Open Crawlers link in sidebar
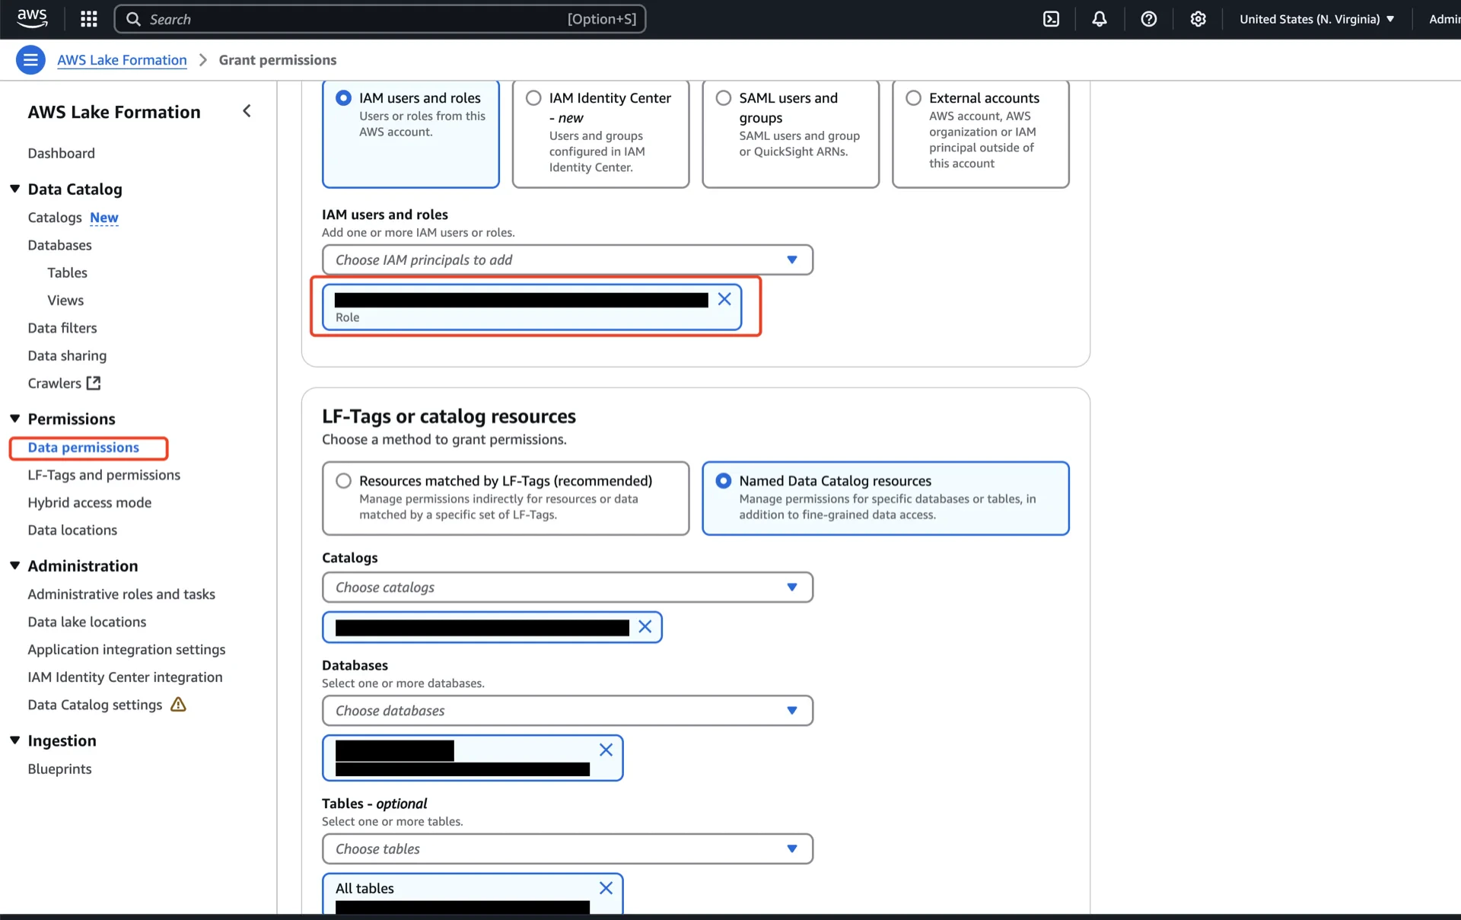 [55, 383]
